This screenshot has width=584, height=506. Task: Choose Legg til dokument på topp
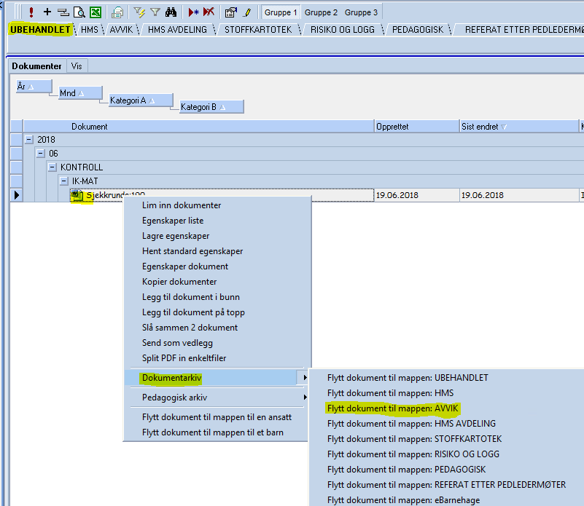click(217, 312)
